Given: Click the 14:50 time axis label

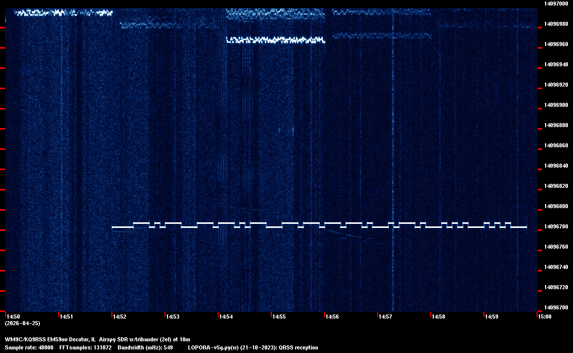Looking at the screenshot, I should click(x=14, y=317).
